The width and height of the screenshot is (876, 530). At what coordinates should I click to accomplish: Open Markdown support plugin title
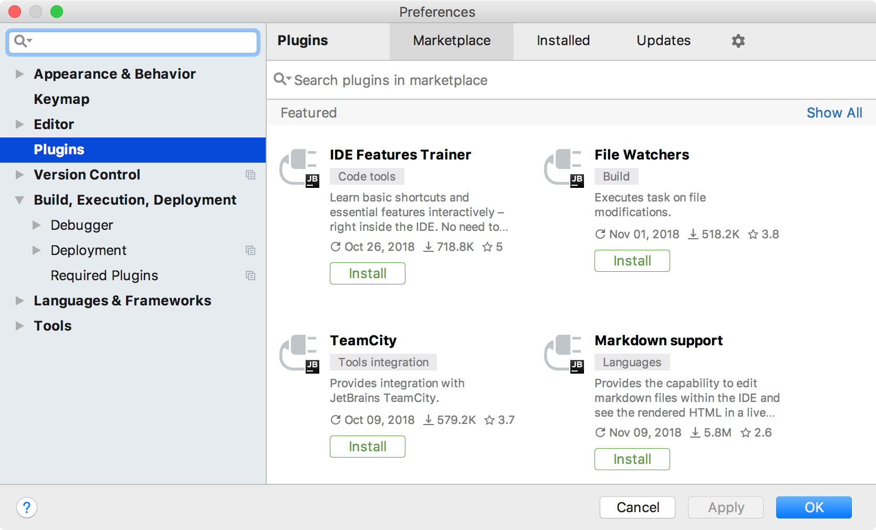click(659, 341)
